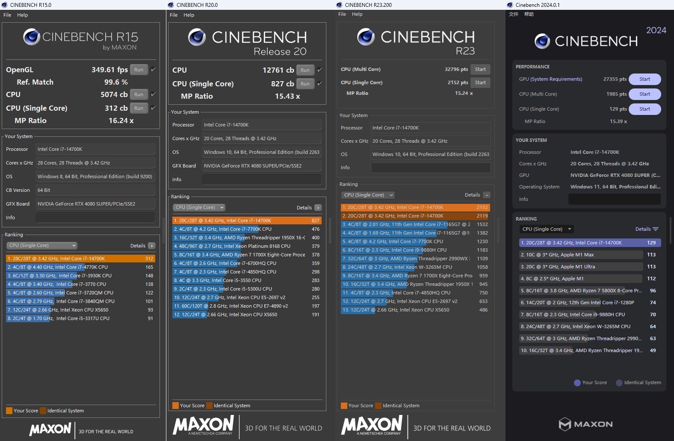Select Xeon X5650 row scoring 93 in R15
This screenshot has height=441, width=674.
(80, 310)
